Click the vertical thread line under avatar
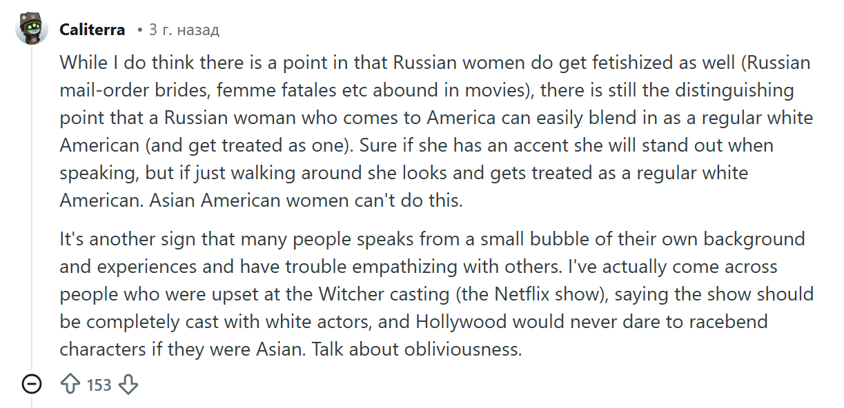 [x=32, y=207]
